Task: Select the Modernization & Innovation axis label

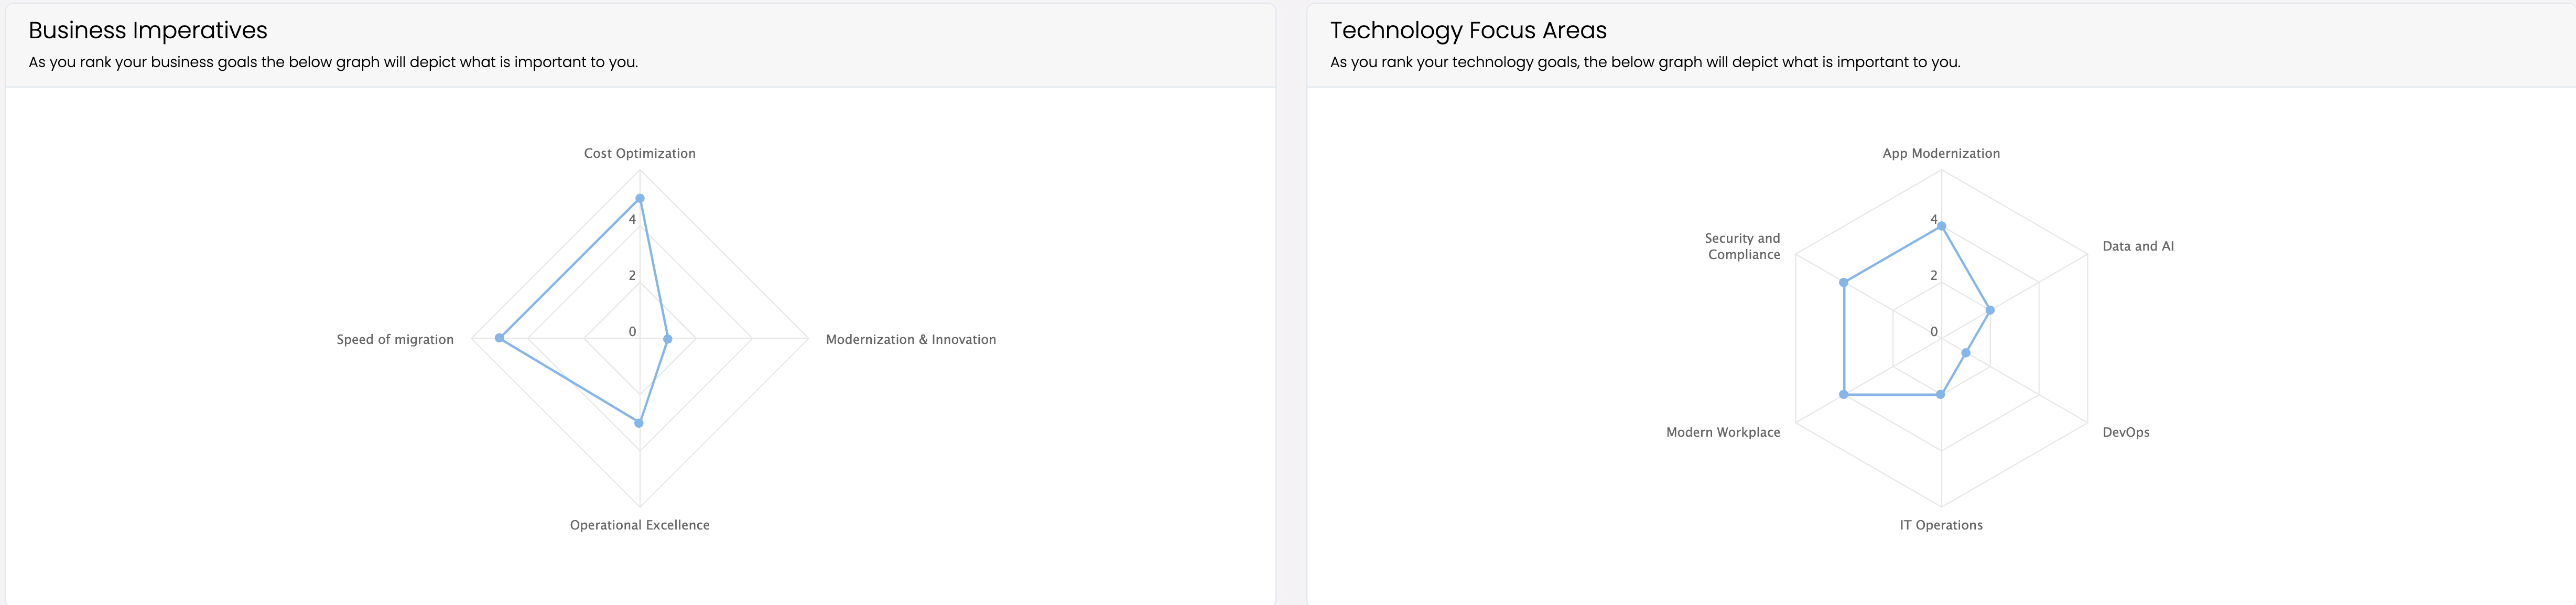Action: coord(911,339)
